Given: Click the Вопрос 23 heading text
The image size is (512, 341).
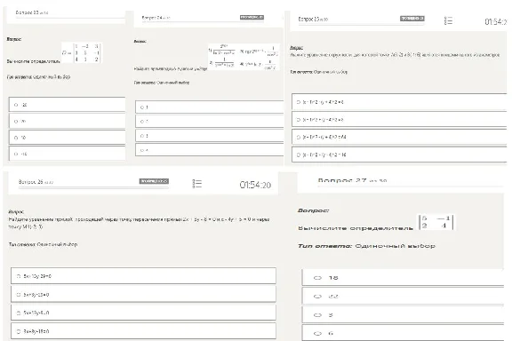Looking at the screenshot, I should [32, 12].
